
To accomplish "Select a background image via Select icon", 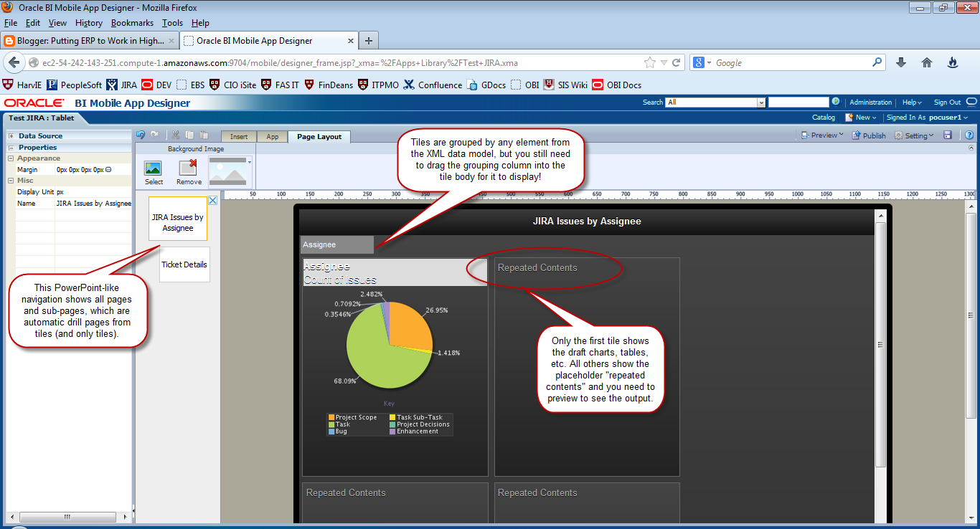I will [154, 172].
